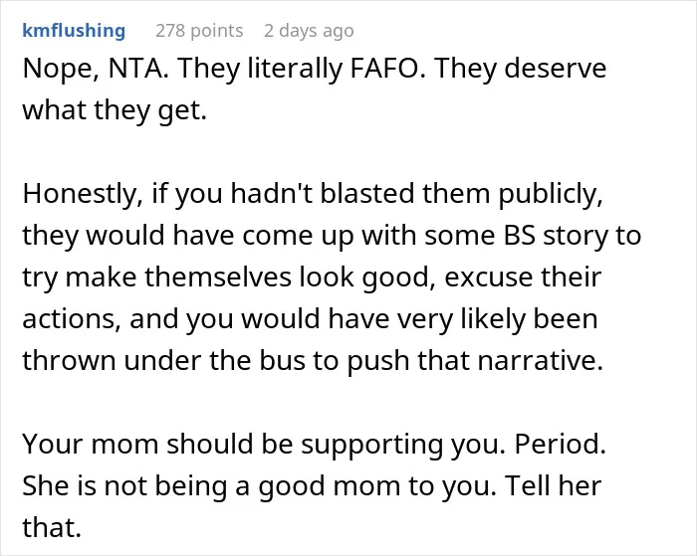The width and height of the screenshot is (697, 556).
Task: Click the final word "that." of the comment
Action: [52, 527]
